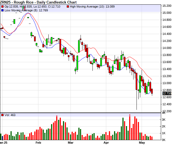Click the last red candlestick closing at 12.710
The width and height of the screenshot is (173, 145).
tap(152, 91)
